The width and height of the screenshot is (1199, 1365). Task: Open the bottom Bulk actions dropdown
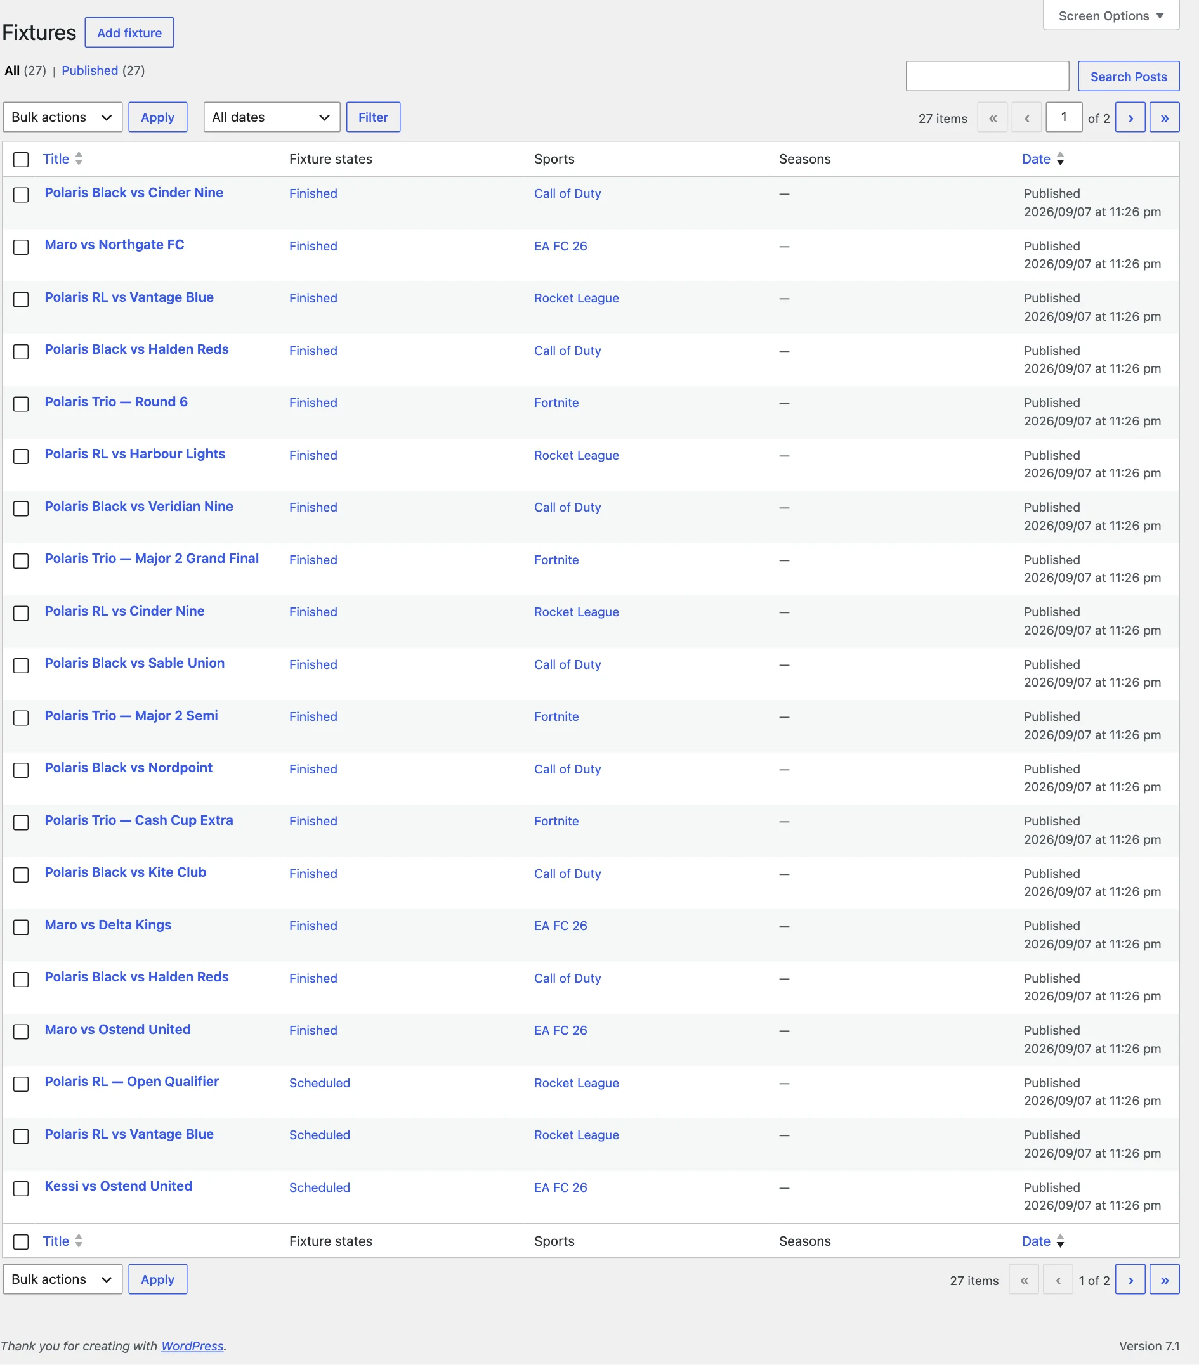click(x=63, y=1279)
